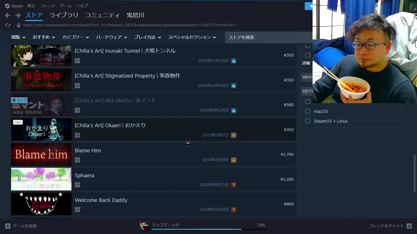Click Windows platform icon for Sphaera
This screenshot has width=417, height=234.
(77, 185)
